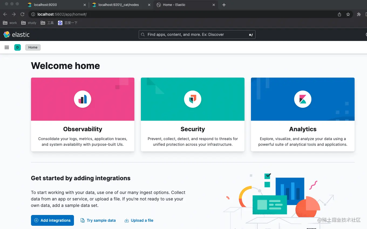Bookmark this page with the star
Screen dimensions: 367x229
pos(348,14)
